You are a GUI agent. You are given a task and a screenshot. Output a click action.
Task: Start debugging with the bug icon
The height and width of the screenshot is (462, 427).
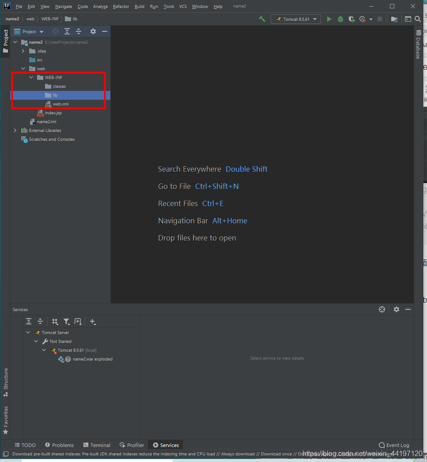(340, 19)
